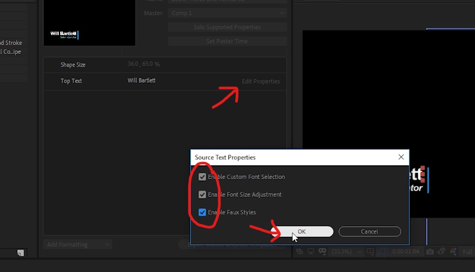Open the Master composition dropdown

[227, 13]
